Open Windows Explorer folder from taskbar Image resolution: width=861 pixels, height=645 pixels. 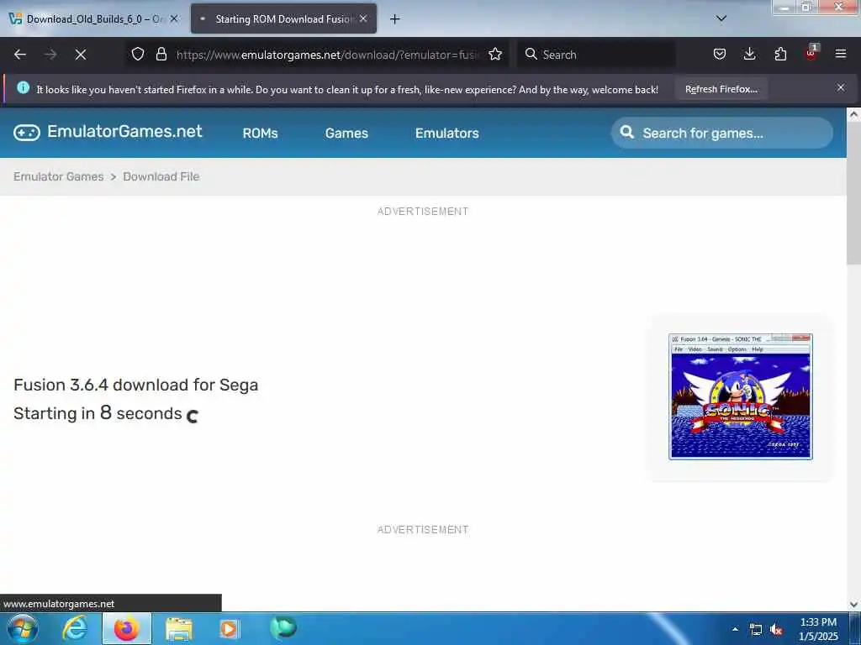(x=179, y=629)
